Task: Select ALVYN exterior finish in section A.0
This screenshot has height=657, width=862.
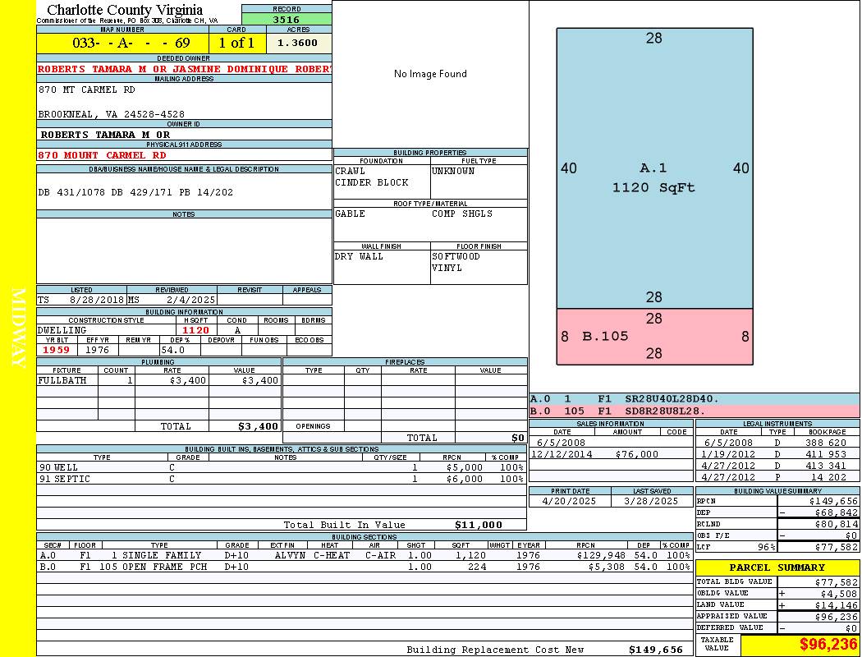Action: coord(290,555)
